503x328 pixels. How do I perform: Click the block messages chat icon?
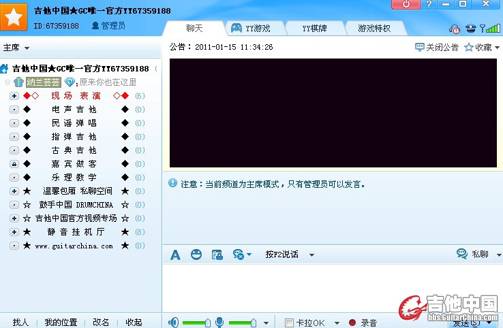pos(239,255)
